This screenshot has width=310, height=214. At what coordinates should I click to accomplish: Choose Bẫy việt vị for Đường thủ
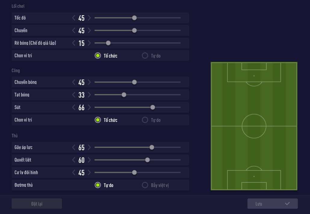(x=145, y=185)
